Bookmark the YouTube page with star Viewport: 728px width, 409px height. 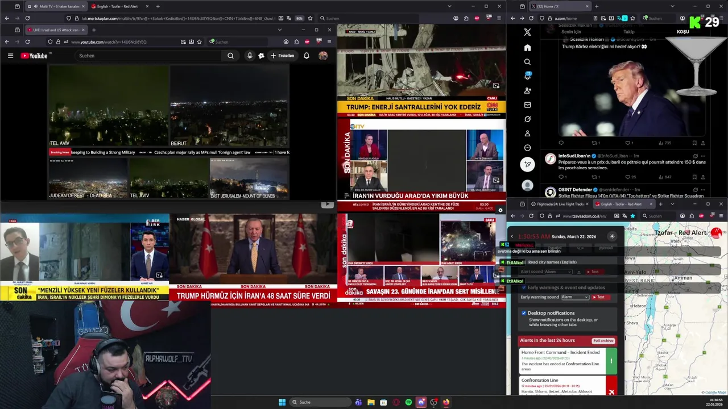click(199, 41)
